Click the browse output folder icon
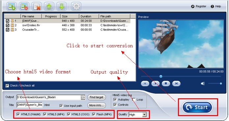 click(83, 97)
